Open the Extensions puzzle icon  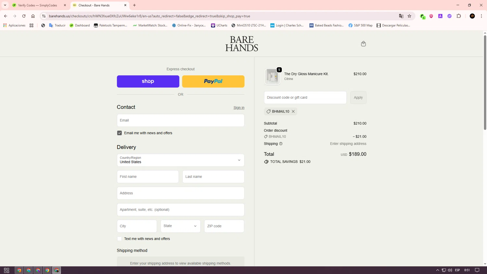(x=459, y=16)
